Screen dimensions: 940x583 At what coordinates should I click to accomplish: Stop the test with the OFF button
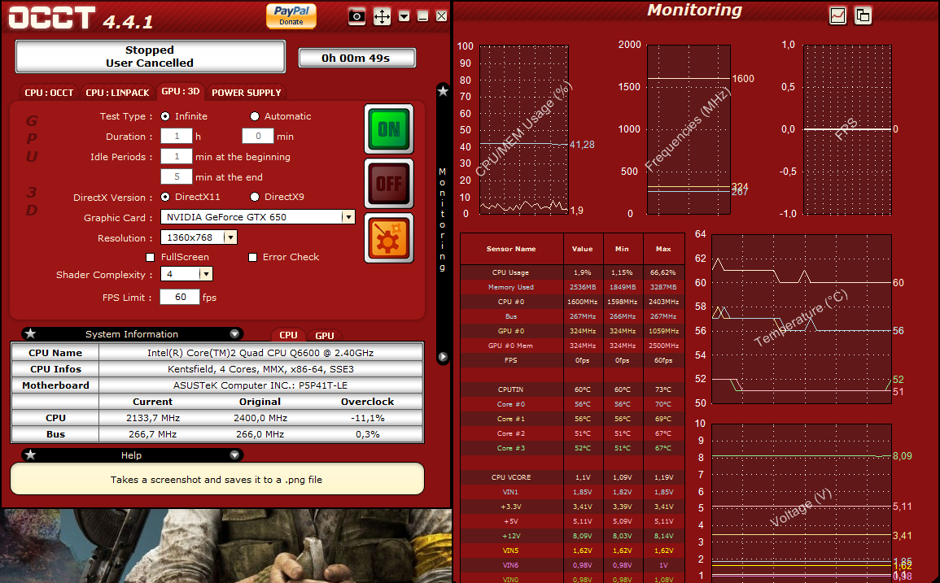[389, 183]
